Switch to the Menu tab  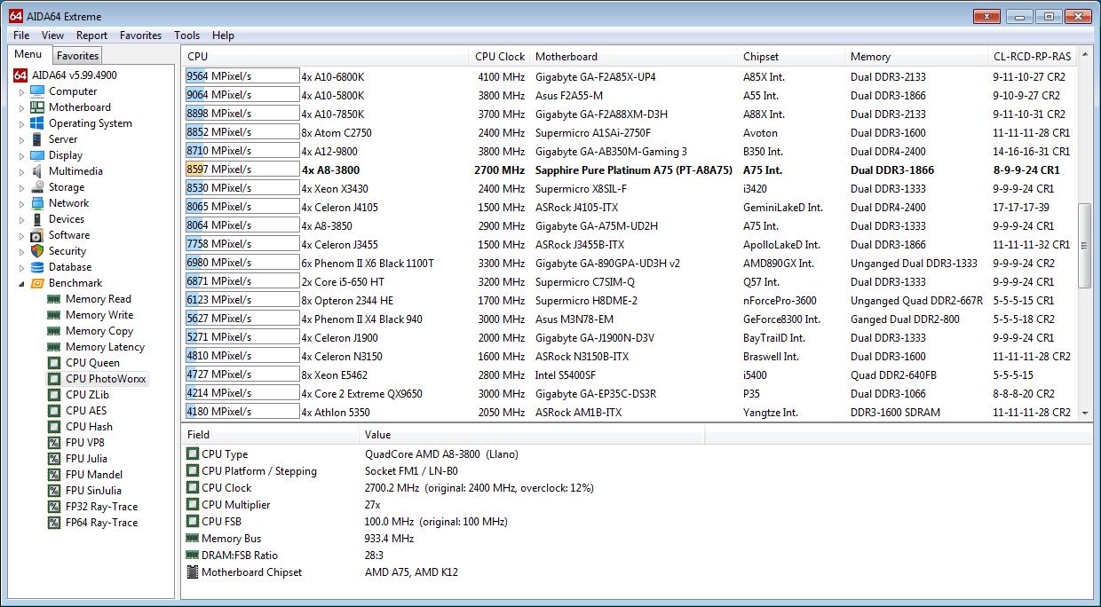[x=28, y=55]
